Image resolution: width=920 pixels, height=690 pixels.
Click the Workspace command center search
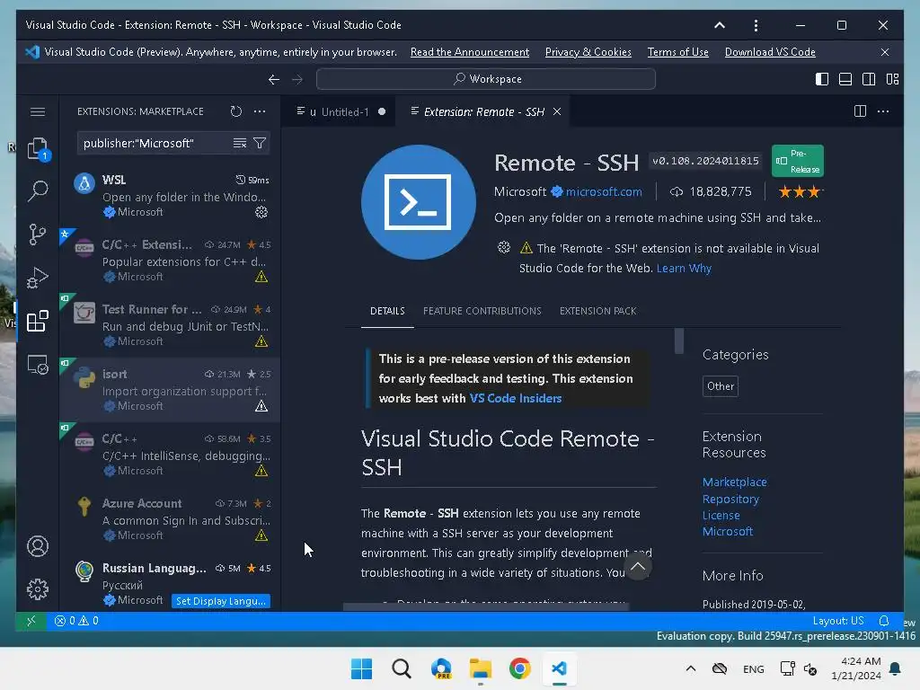click(486, 79)
